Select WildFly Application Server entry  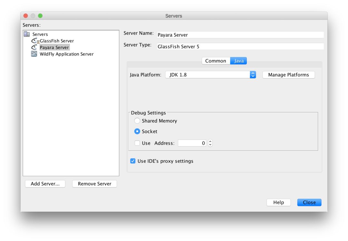point(66,54)
